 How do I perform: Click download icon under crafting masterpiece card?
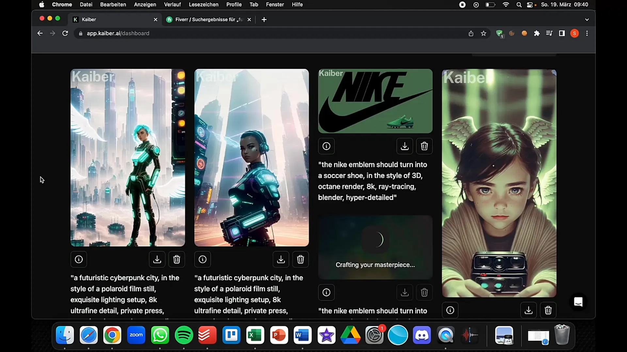tap(405, 292)
